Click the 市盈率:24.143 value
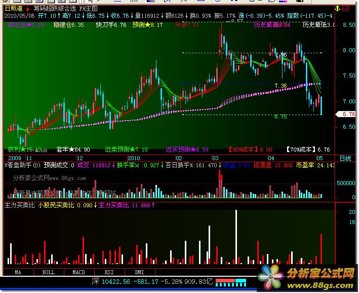This screenshot has width=359, height=293. [315, 165]
